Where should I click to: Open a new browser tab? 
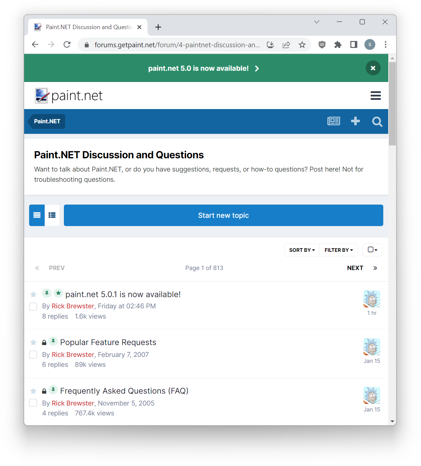click(158, 27)
